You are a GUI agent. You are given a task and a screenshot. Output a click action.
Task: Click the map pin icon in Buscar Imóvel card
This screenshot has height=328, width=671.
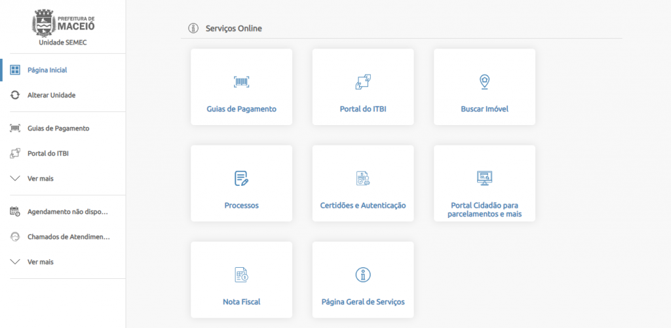pyautogui.click(x=484, y=82)
